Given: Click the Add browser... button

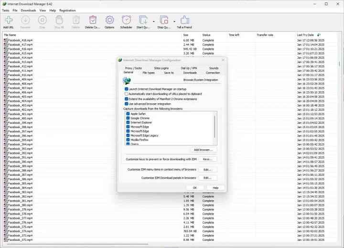Looking at the screenshot, I should 203,150.
